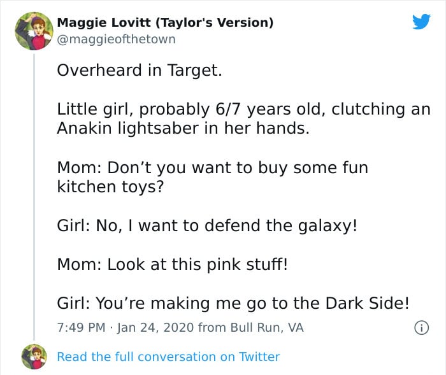Click the 7:49 PM timestamp
This screenshot has width=446, height=375.
coord(81,327)
